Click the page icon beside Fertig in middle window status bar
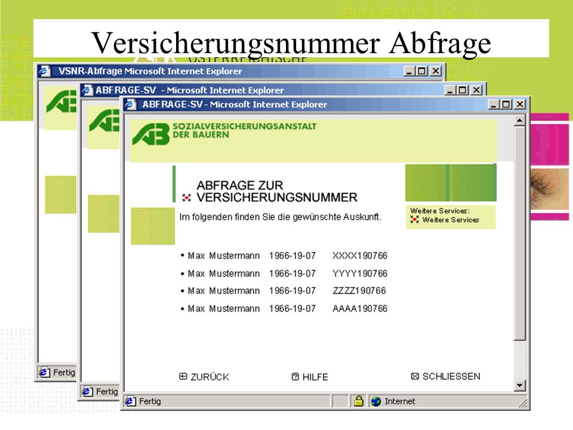The width and height of the screenshot is (573, 430). point(87,392)
